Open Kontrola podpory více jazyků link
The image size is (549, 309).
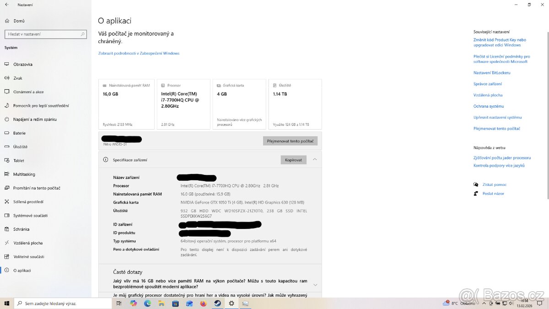click(499, 166)
